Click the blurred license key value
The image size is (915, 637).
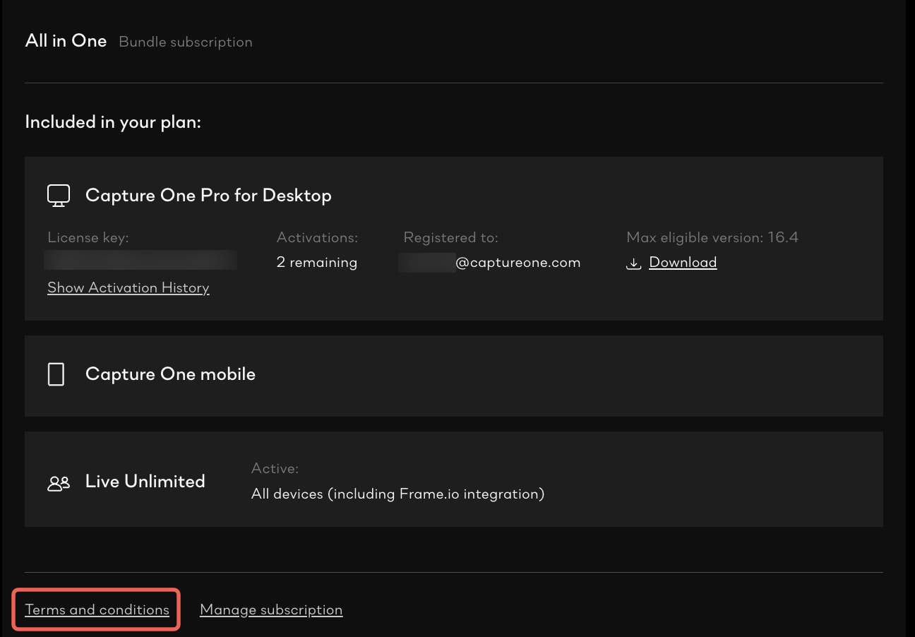140,259
